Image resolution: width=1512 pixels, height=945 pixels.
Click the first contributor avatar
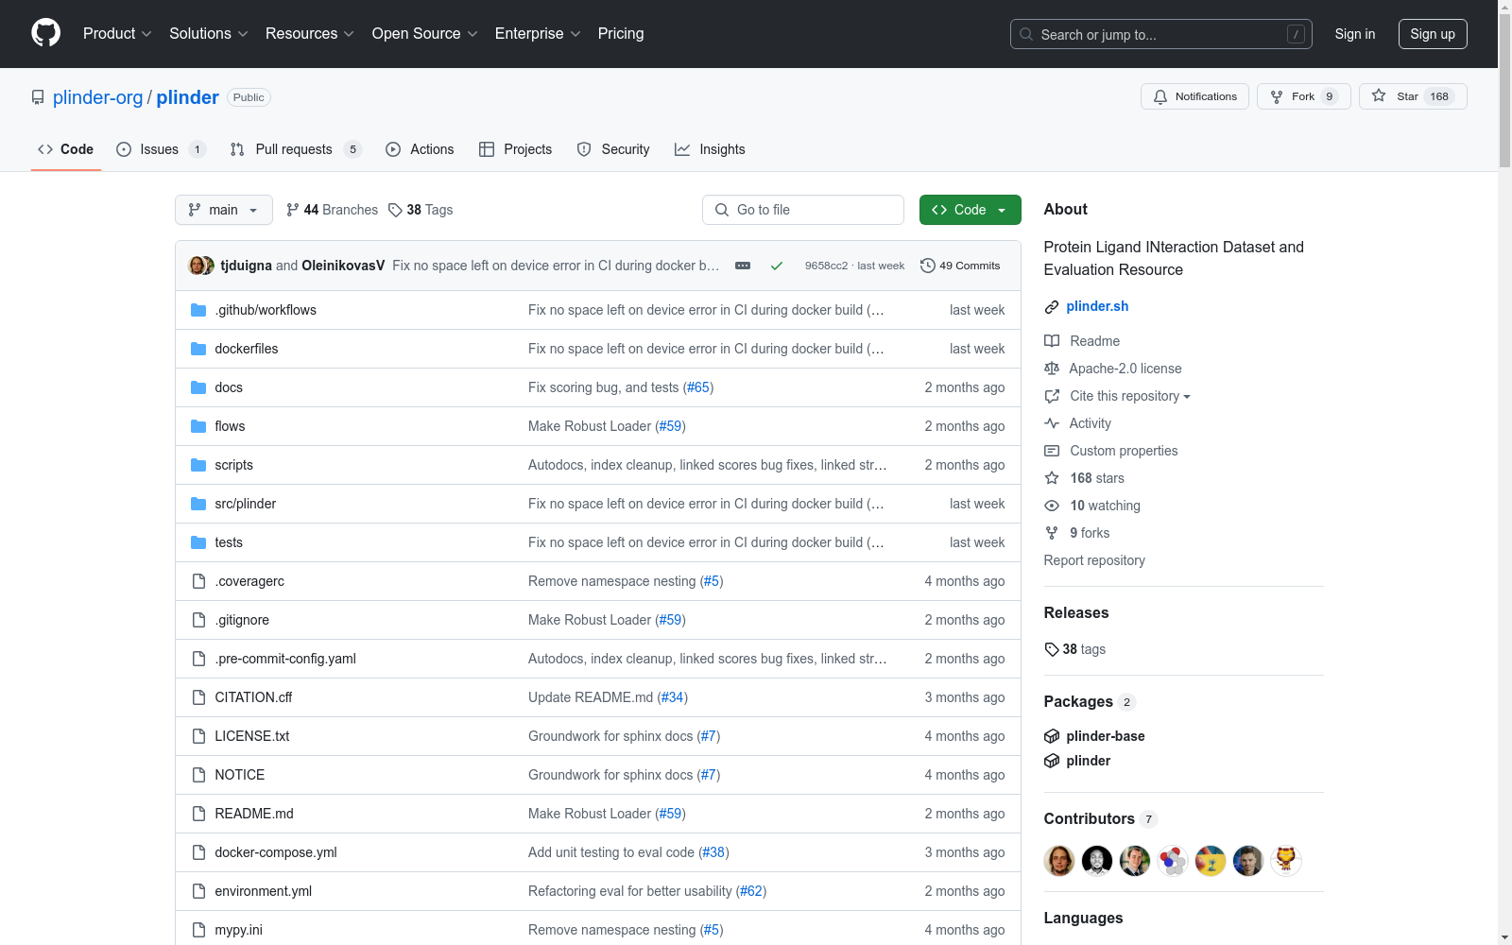click(x=1059, y=861)
